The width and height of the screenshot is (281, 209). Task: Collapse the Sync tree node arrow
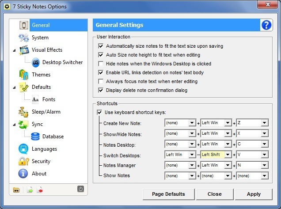14,125
